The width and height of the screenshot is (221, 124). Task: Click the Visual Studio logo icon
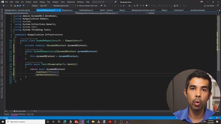[2, 2]
